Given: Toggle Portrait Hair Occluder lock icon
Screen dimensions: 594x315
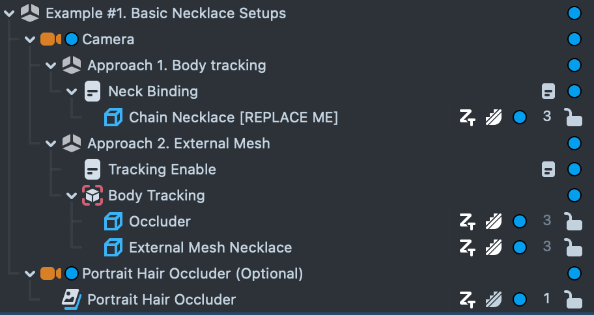Looking at the screenshot, I should (573, 299).
